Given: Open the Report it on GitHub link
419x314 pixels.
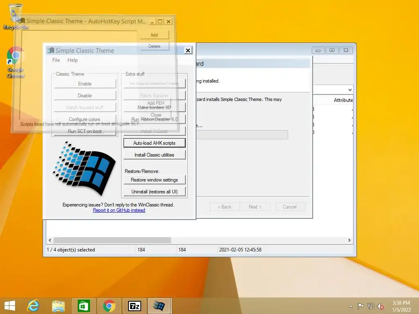Looking at the screenshot, I should point(119,210).
